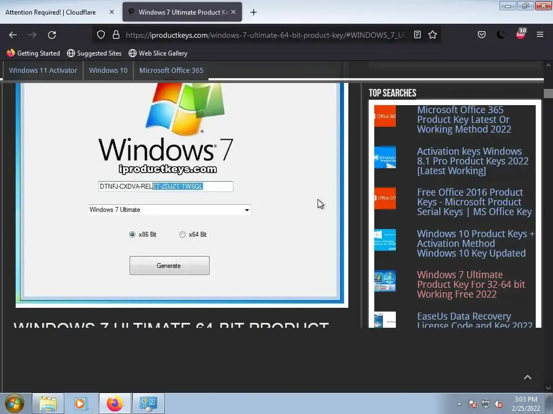Click the muted volume tray icon

coord(498,404)
